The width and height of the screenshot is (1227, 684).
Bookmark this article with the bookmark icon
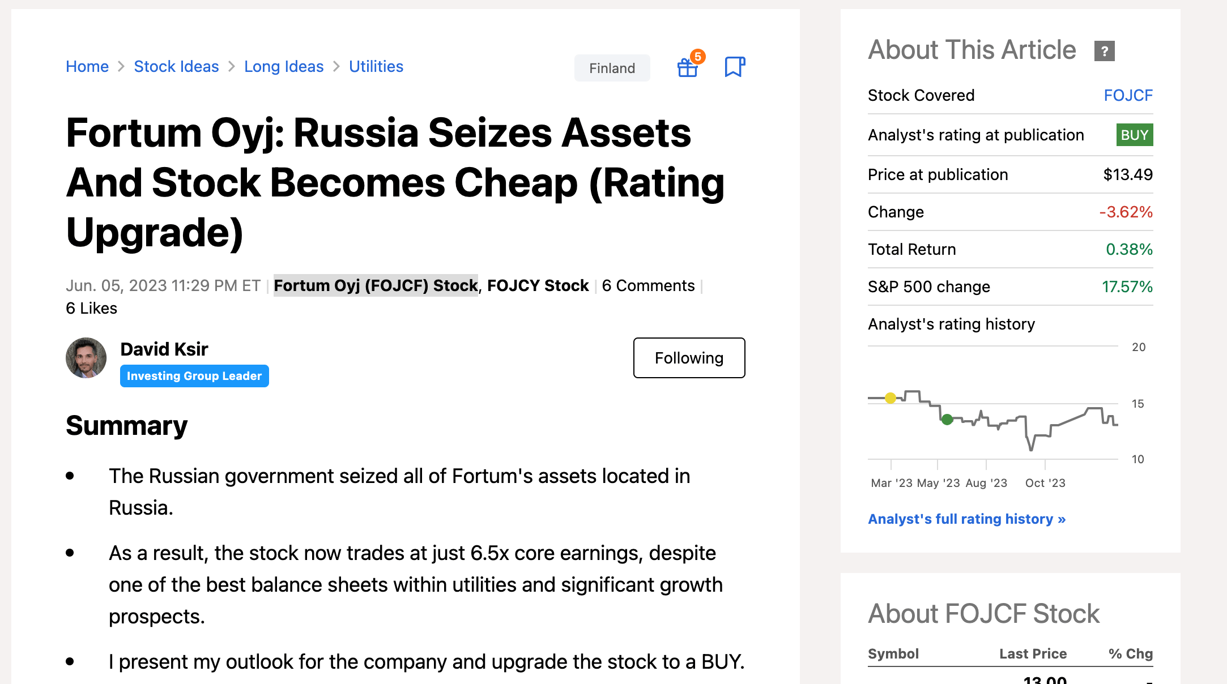(x=734, y=67)
